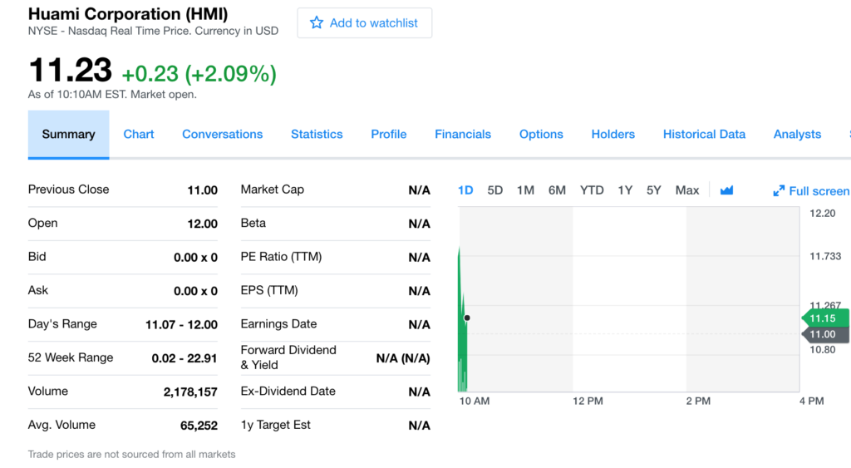Go to the Conversations tab
The image size is (851, 468).
tap(222, 134)
